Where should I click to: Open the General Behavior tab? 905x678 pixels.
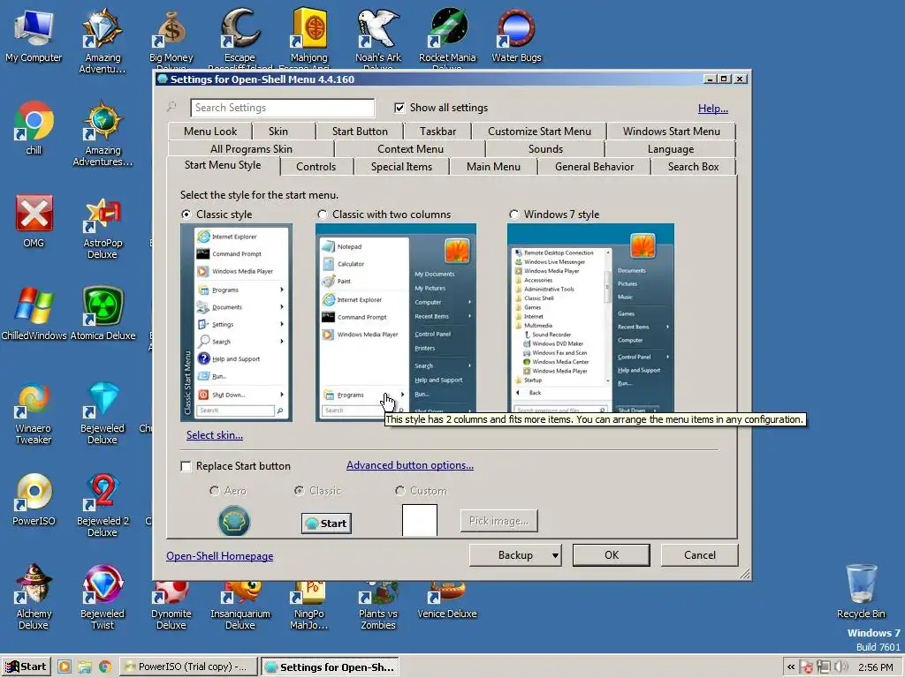[x=594, y=167]
